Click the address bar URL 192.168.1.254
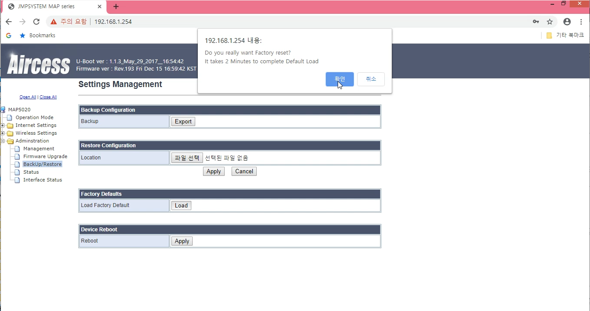Image resolution: width=590 pixels, height=311 pixels. [113, 22]
